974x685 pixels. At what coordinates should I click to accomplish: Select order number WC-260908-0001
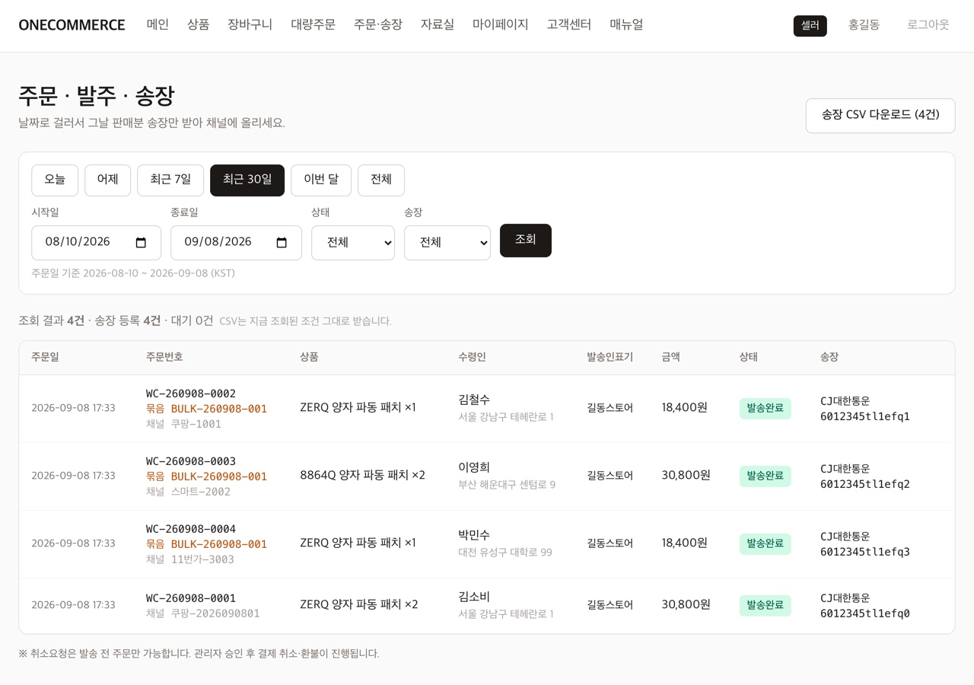pyautogui.click(x=191, y=598)
